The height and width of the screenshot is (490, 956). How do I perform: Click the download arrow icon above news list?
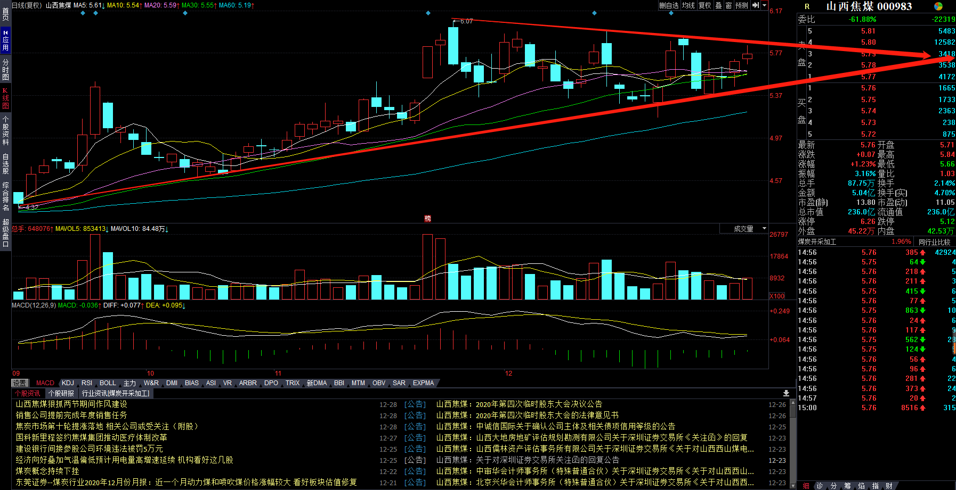(786, 393)
